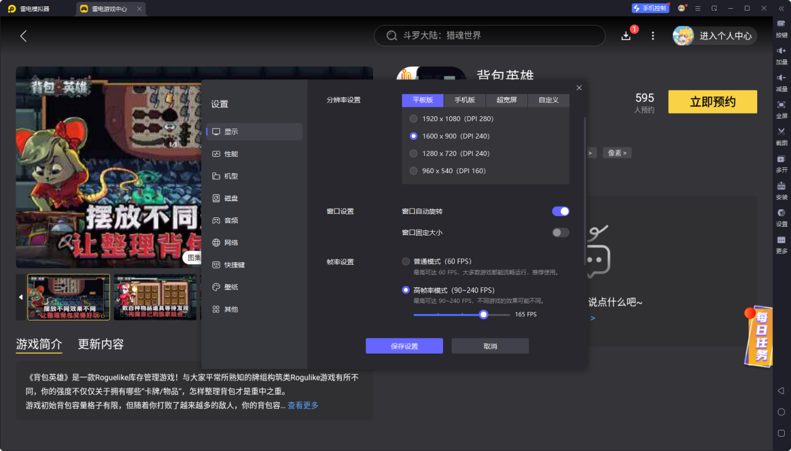Click the yellow 立即预约 button
The image size is (791, 451).
point(713,102)
